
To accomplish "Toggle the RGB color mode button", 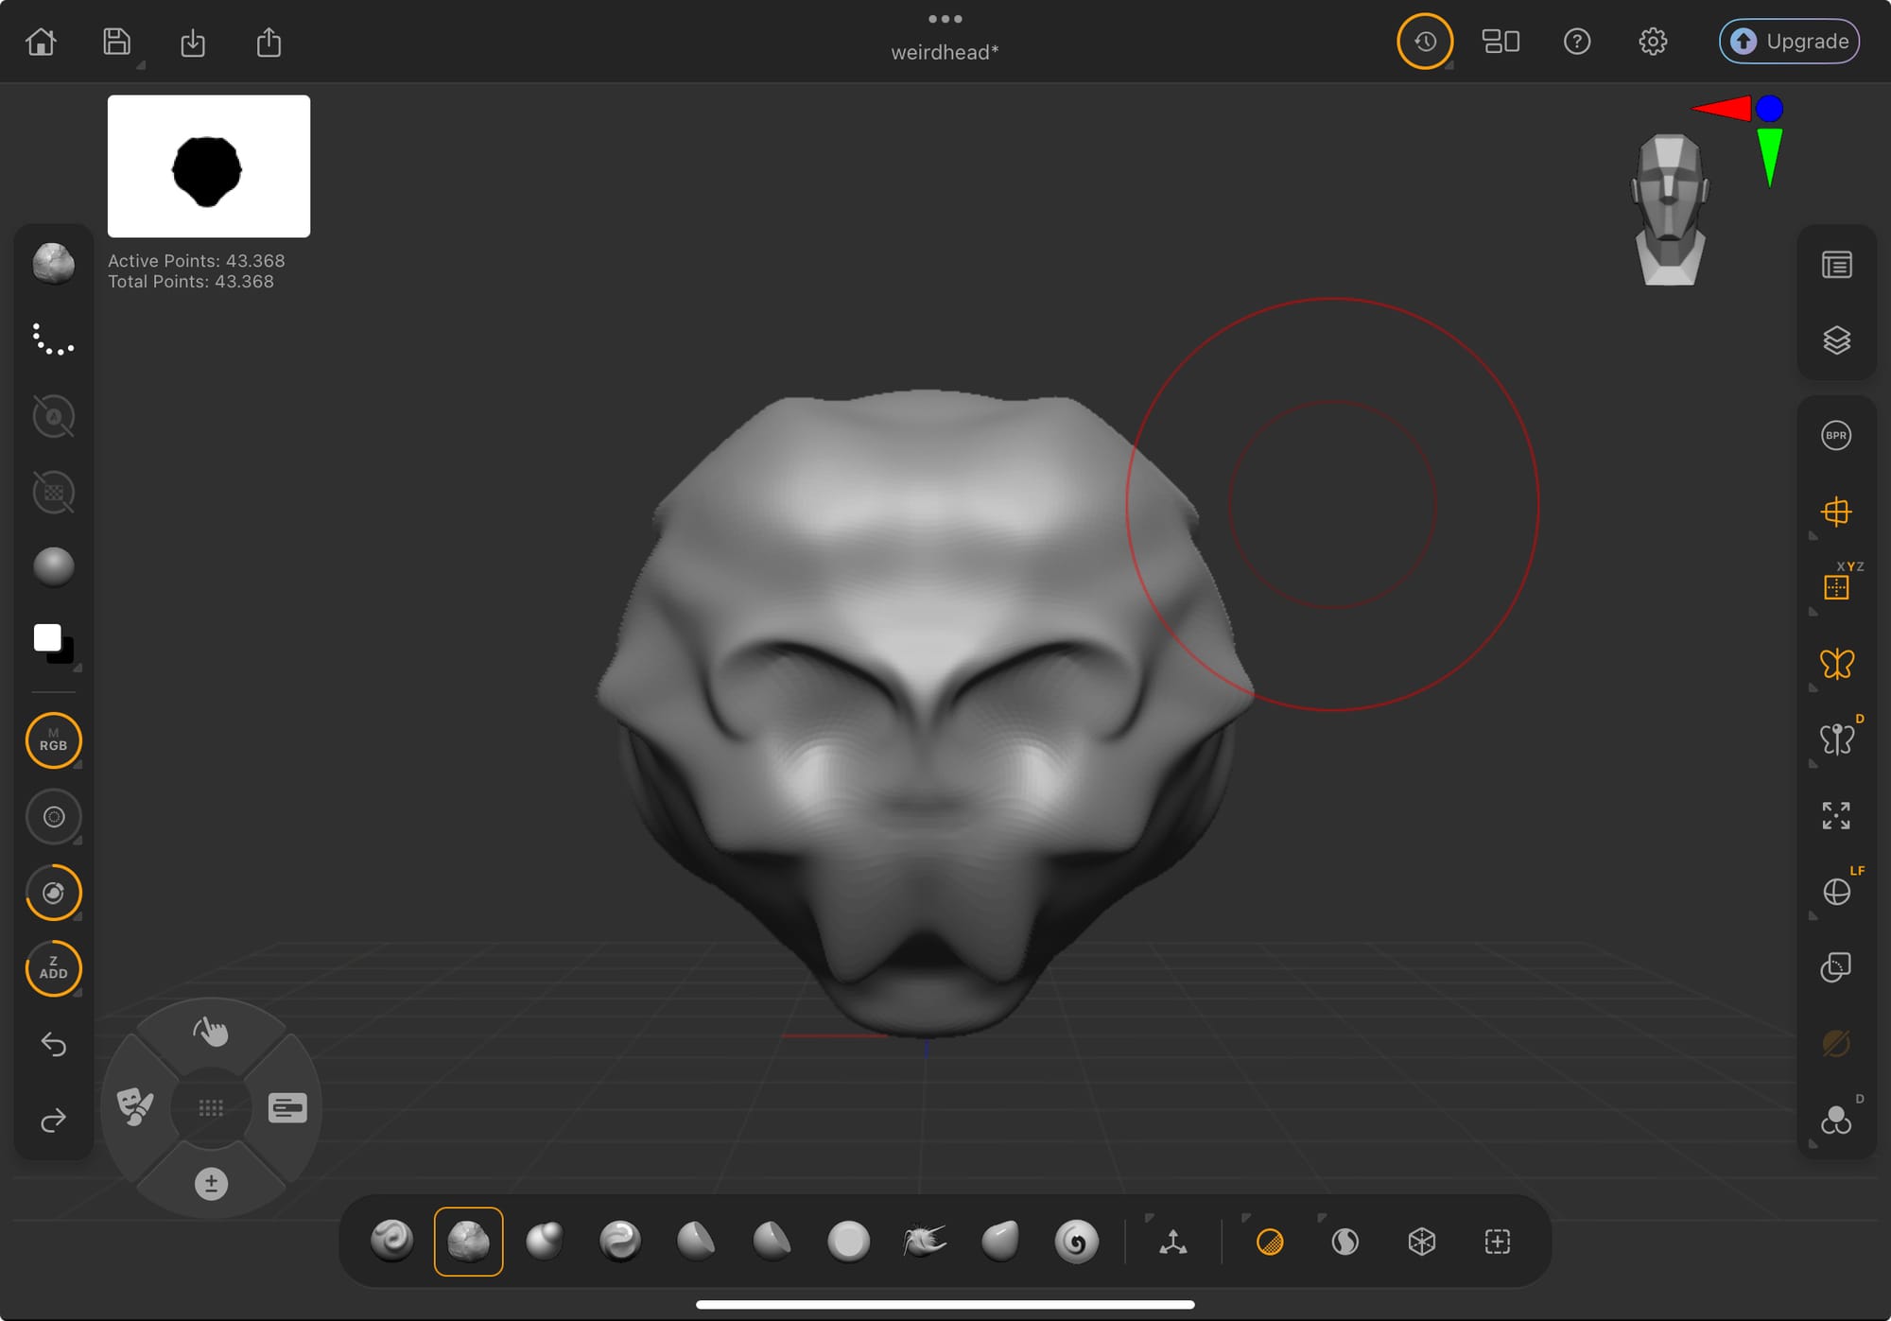I will pos(54,739).
